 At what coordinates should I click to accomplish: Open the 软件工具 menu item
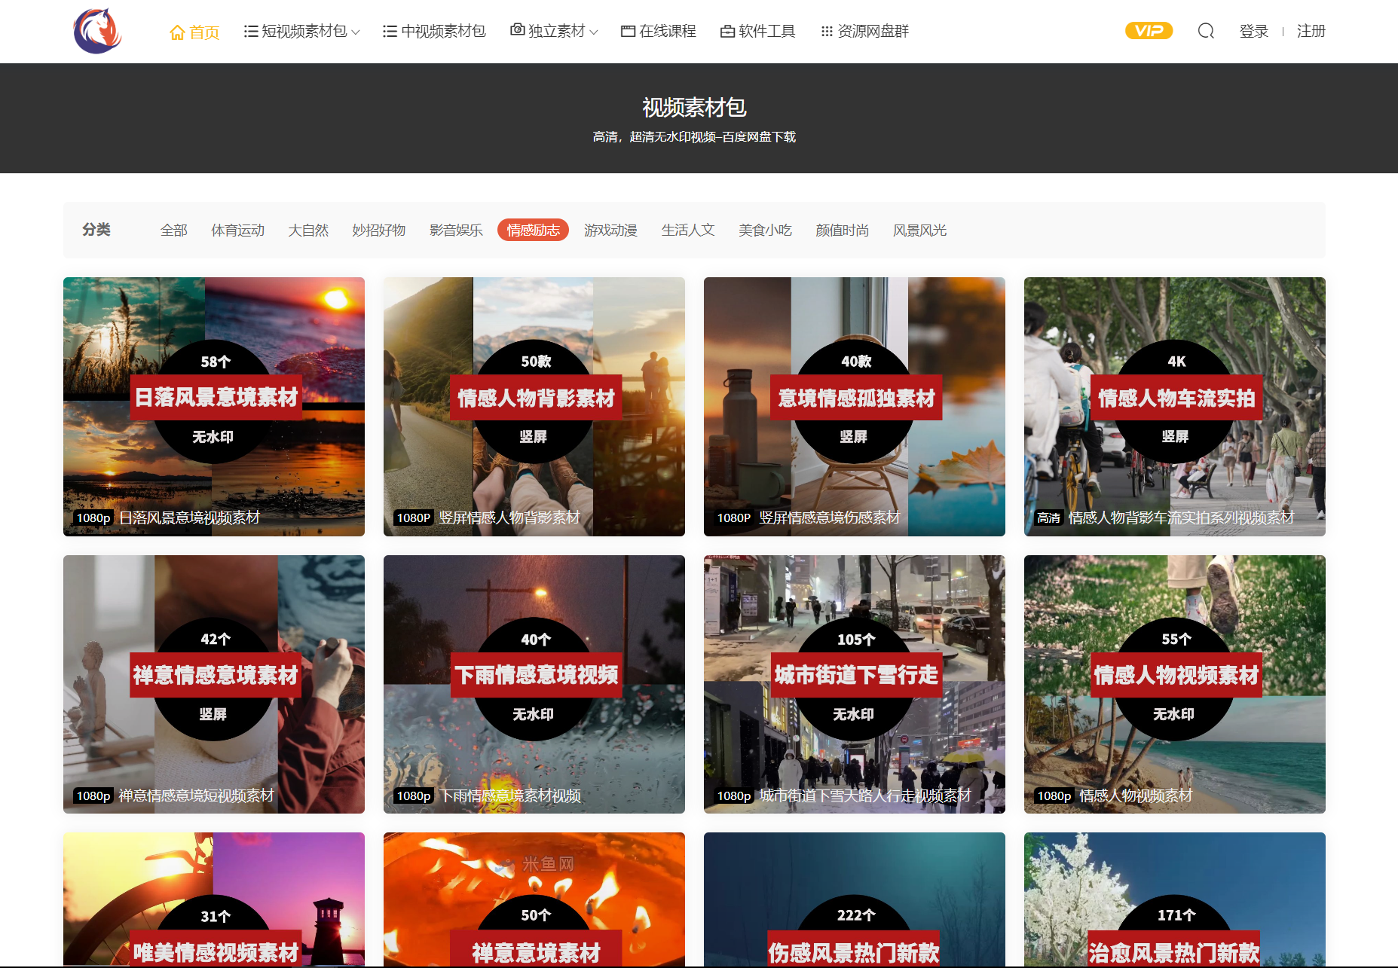(766, 31)
